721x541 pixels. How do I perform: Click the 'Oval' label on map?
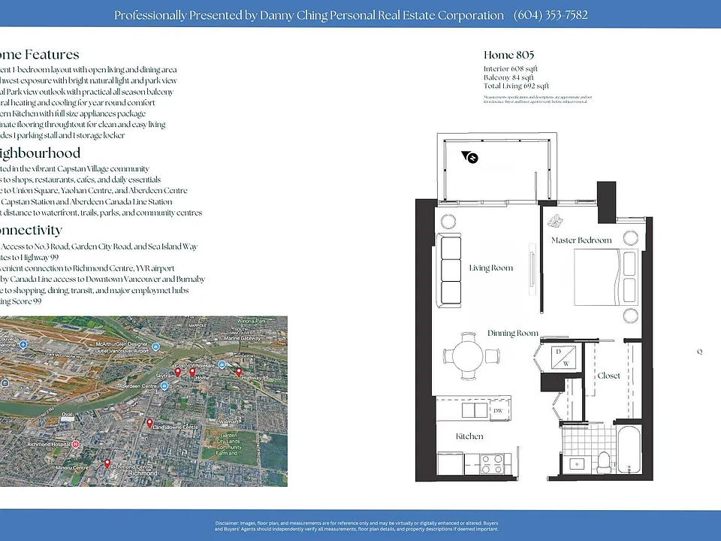67,415
